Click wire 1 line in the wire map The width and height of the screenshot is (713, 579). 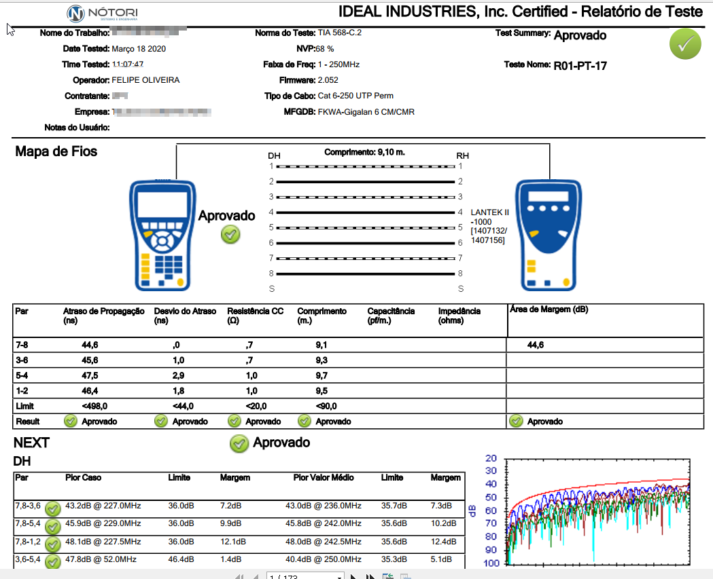coord(366,167)
